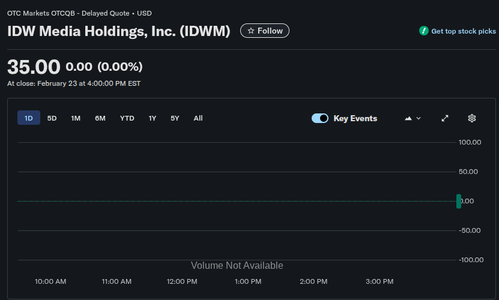This screenshot has height=300, width=499.
Task: Switch to 1M range
Action: point(76,118)
